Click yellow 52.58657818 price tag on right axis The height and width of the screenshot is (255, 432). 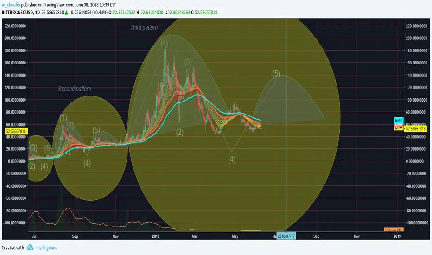pyautogui.click(x=416, y=129)
